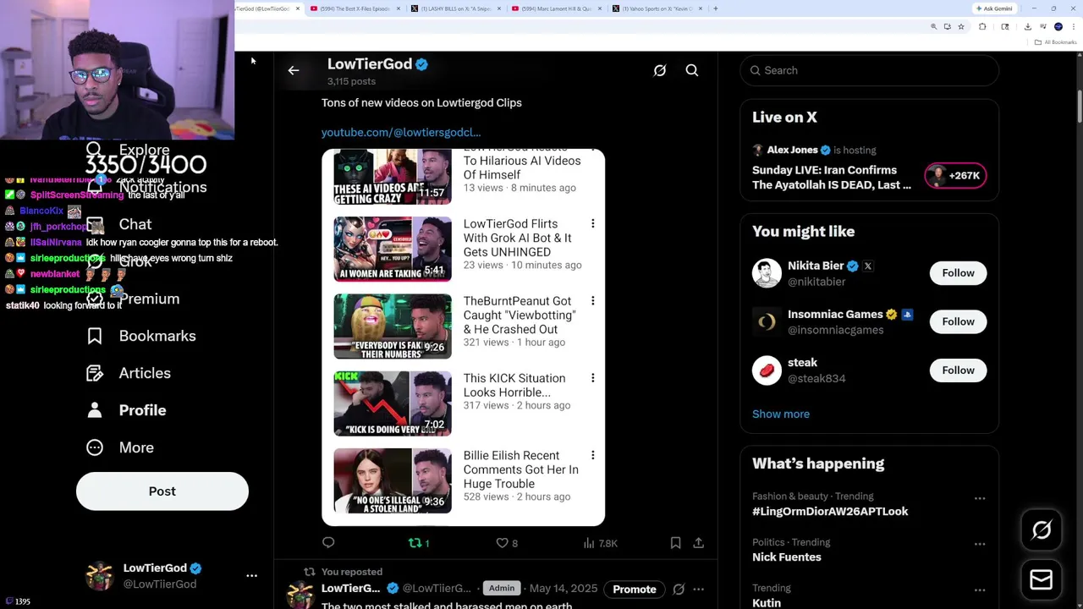Image resolution: width=1083 pixels, height=609 pixels.
Task: Open the floating Messages envelope button
Action: tap(1042, 579)
